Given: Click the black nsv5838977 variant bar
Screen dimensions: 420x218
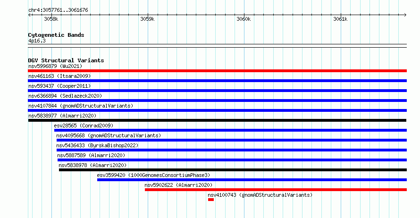Looking at the screenshot, I should pos(217,120).
